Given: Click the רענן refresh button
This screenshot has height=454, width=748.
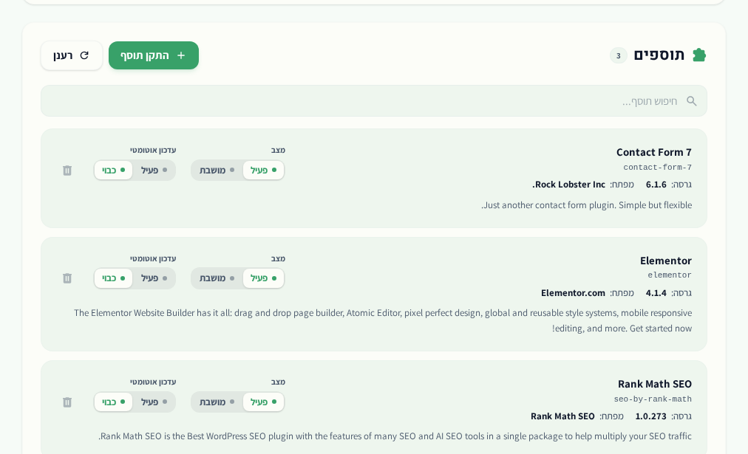Looking at the screenshot, I should coord(72,55).
